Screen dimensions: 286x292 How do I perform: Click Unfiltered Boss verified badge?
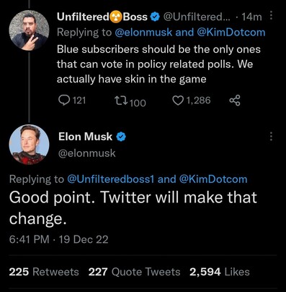point(155,17)
